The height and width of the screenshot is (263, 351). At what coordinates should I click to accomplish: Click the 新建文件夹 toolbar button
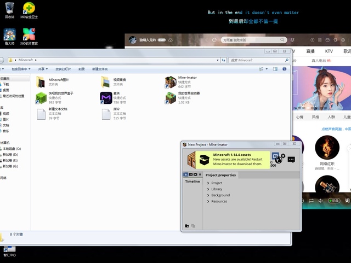[100, 69]
